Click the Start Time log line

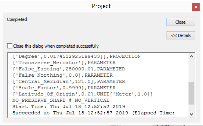click(69, 107)
